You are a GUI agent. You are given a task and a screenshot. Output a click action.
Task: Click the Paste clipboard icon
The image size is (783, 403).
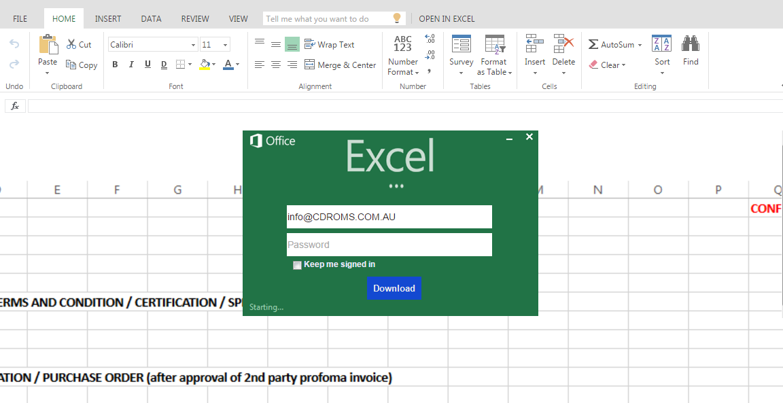(x=48, y=44)
